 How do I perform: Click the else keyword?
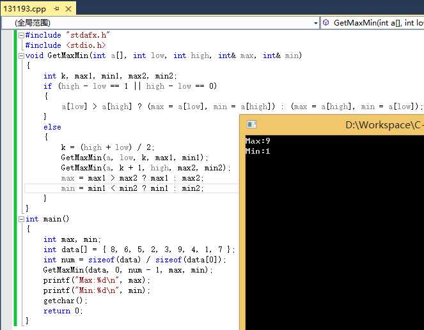[x=52, y=127]
